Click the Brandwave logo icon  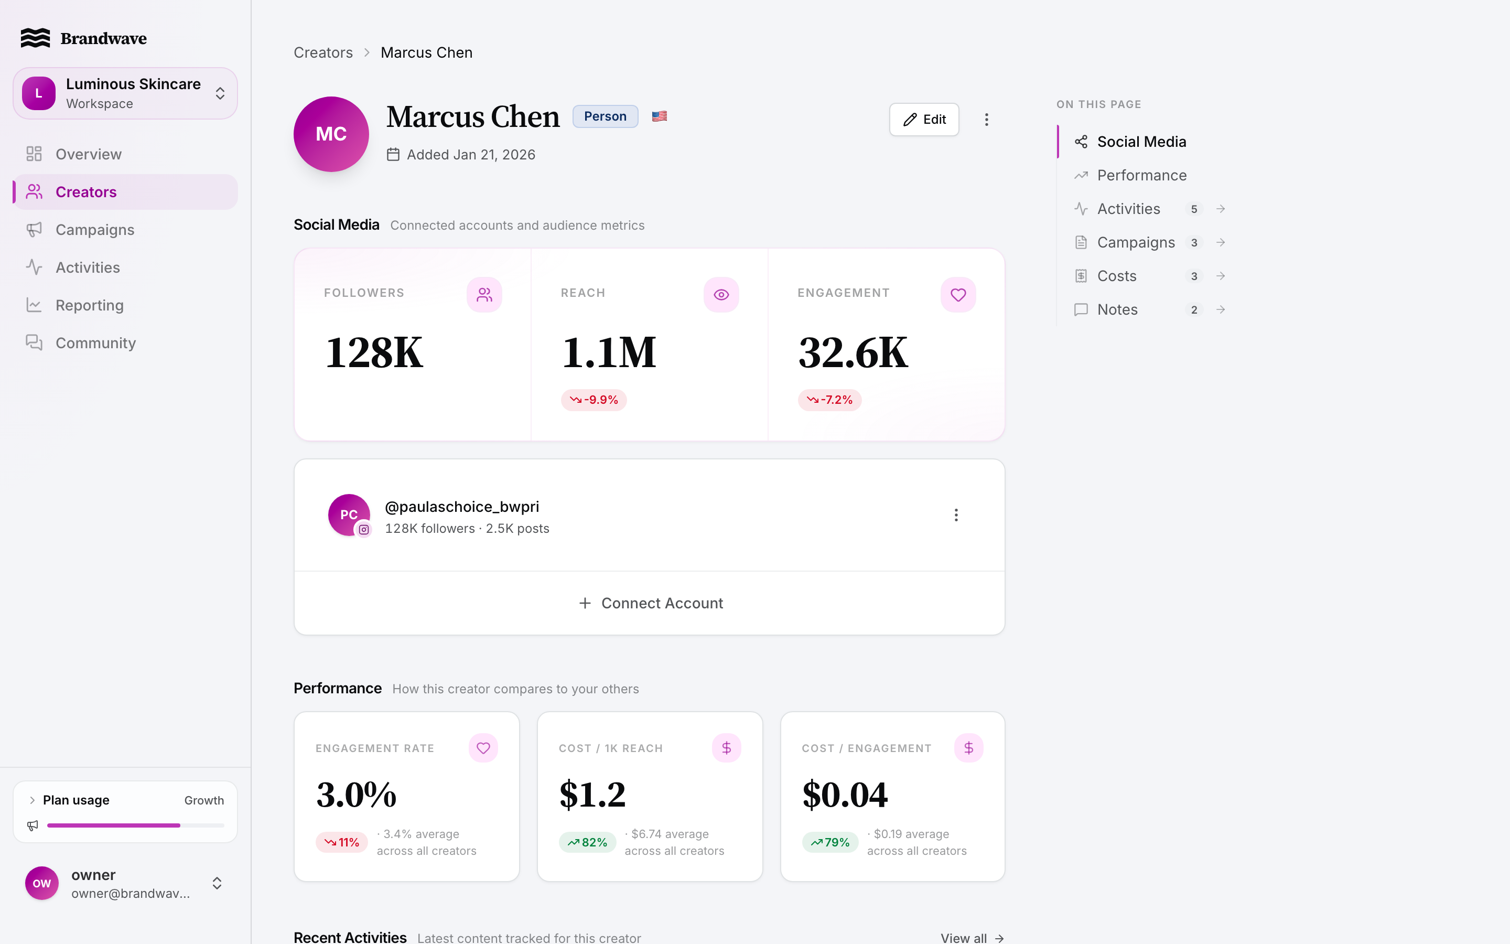35,38
